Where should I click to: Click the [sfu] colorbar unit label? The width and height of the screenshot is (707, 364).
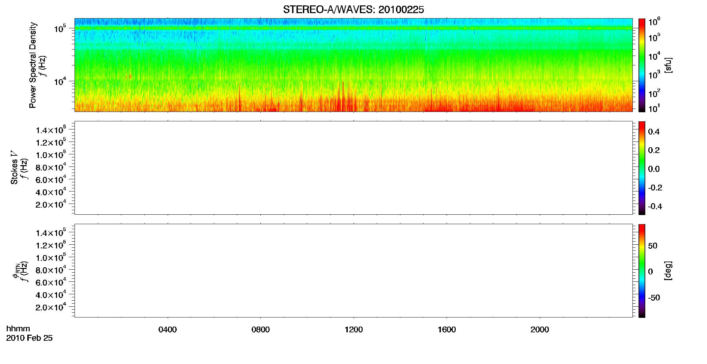(668, 65)
